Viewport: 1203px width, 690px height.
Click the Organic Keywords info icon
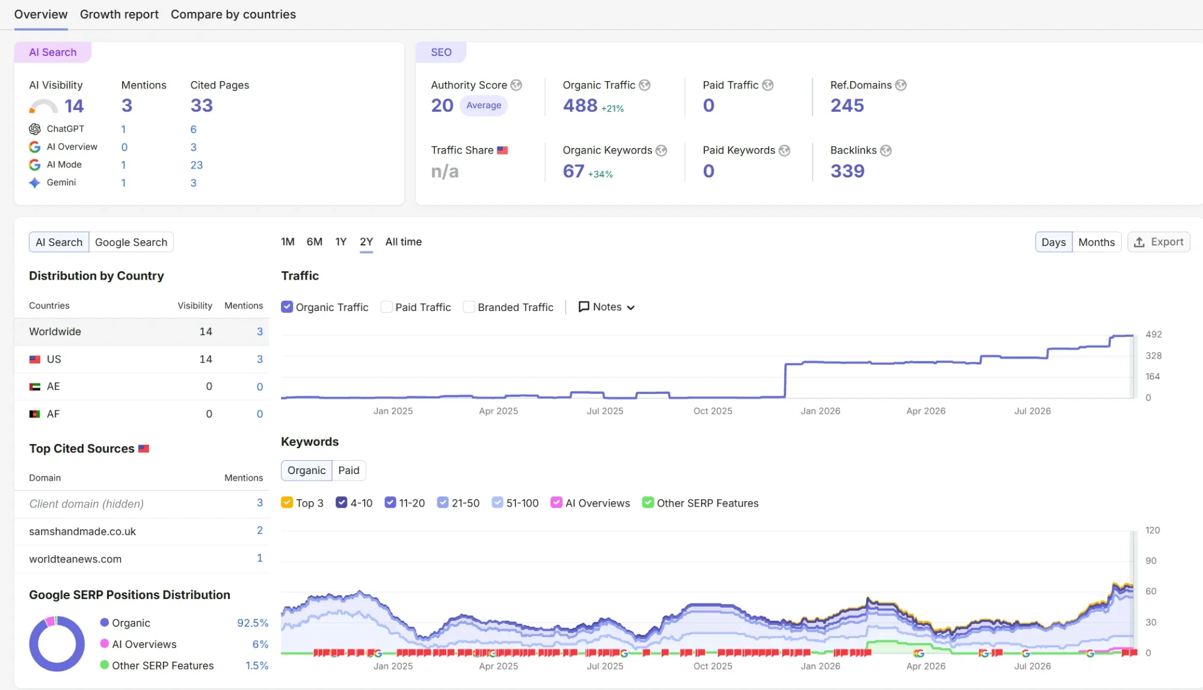(661, 150)
